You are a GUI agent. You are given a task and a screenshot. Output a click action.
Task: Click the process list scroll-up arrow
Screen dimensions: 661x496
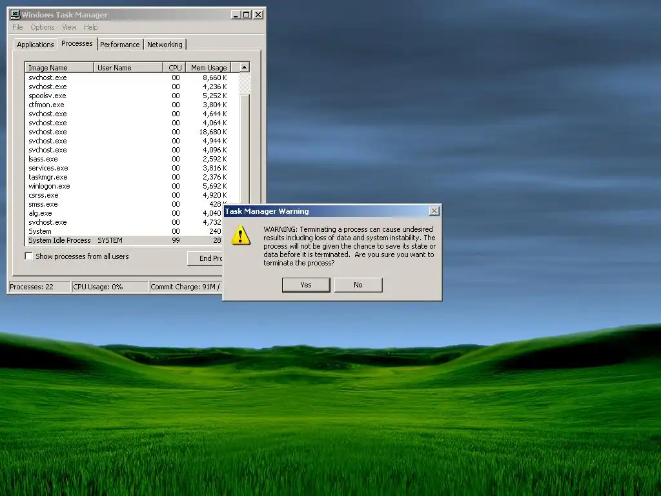tap(244, 67)
